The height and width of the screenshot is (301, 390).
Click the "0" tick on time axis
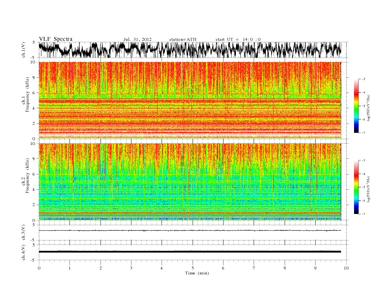(39, 268)
